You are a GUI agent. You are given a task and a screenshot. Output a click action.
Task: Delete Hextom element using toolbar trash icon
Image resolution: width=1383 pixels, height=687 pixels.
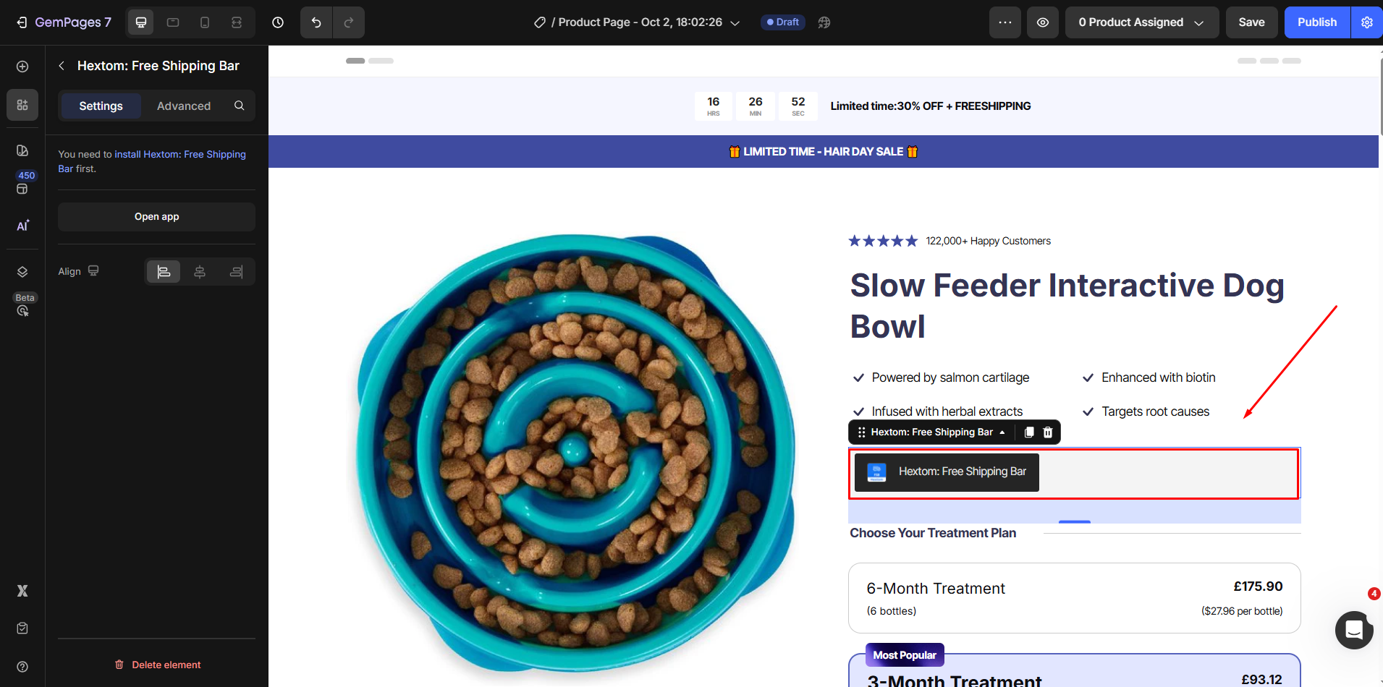1048,432
